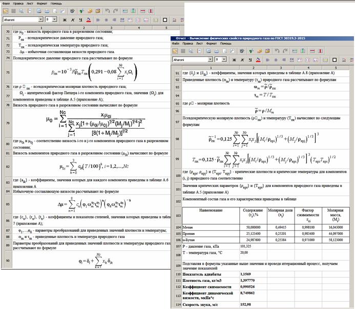Toggle bold Ж in the back window

click(x=66, y=19)
